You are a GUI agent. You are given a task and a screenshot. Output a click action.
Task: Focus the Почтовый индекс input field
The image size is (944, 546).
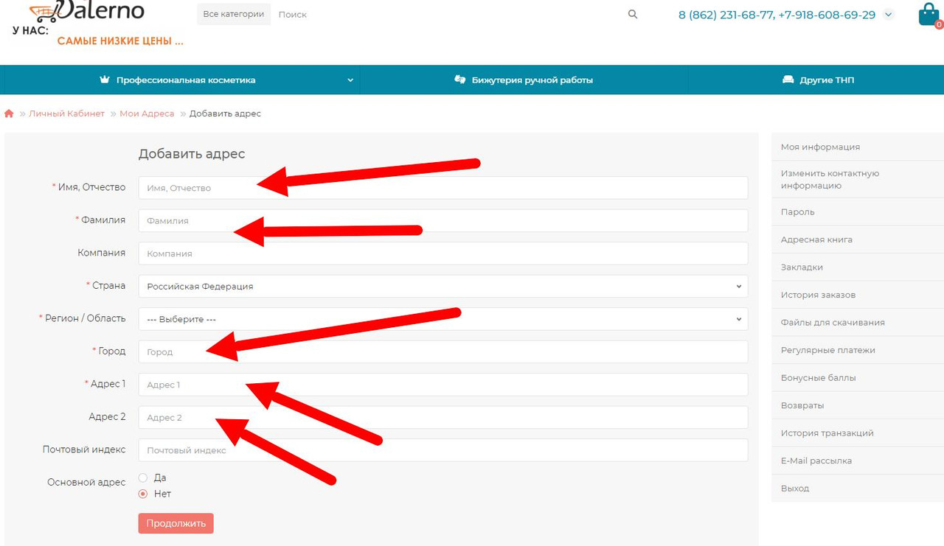tap(443, 450)
